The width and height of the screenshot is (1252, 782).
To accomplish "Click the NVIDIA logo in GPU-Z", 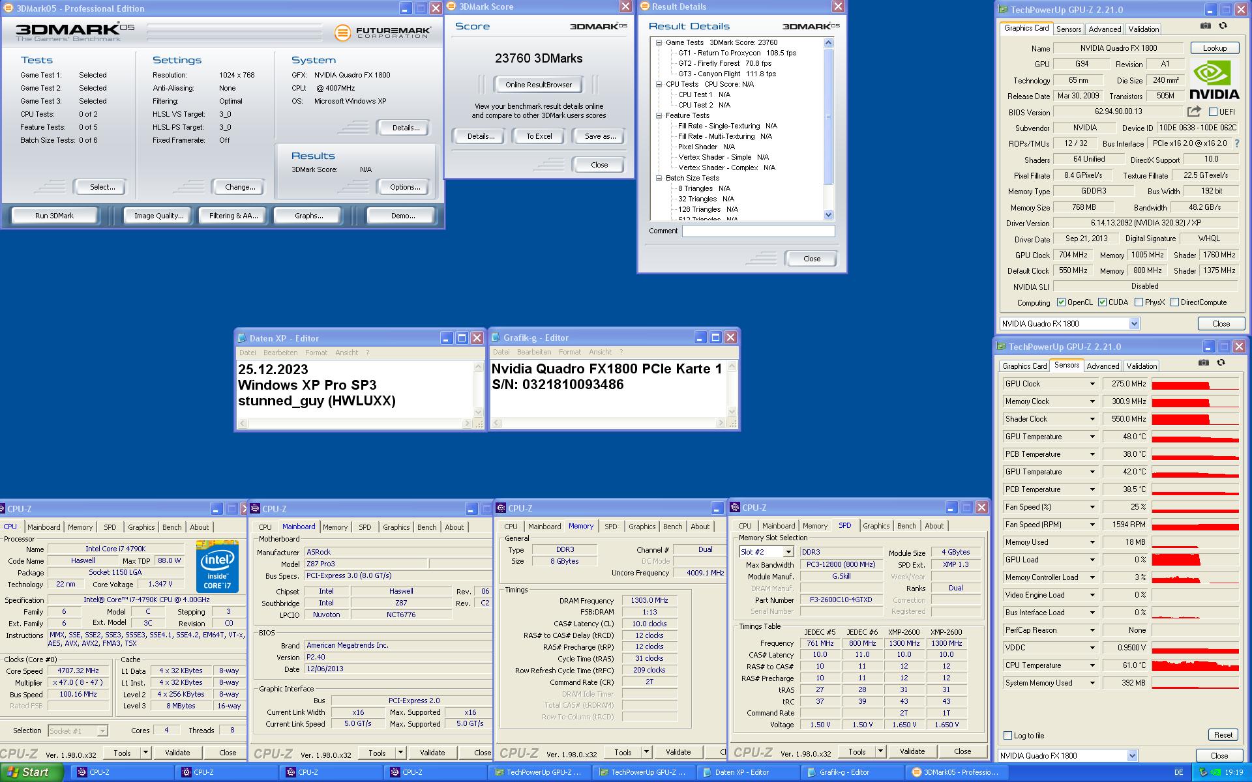I will click(x=1214, y=80).
